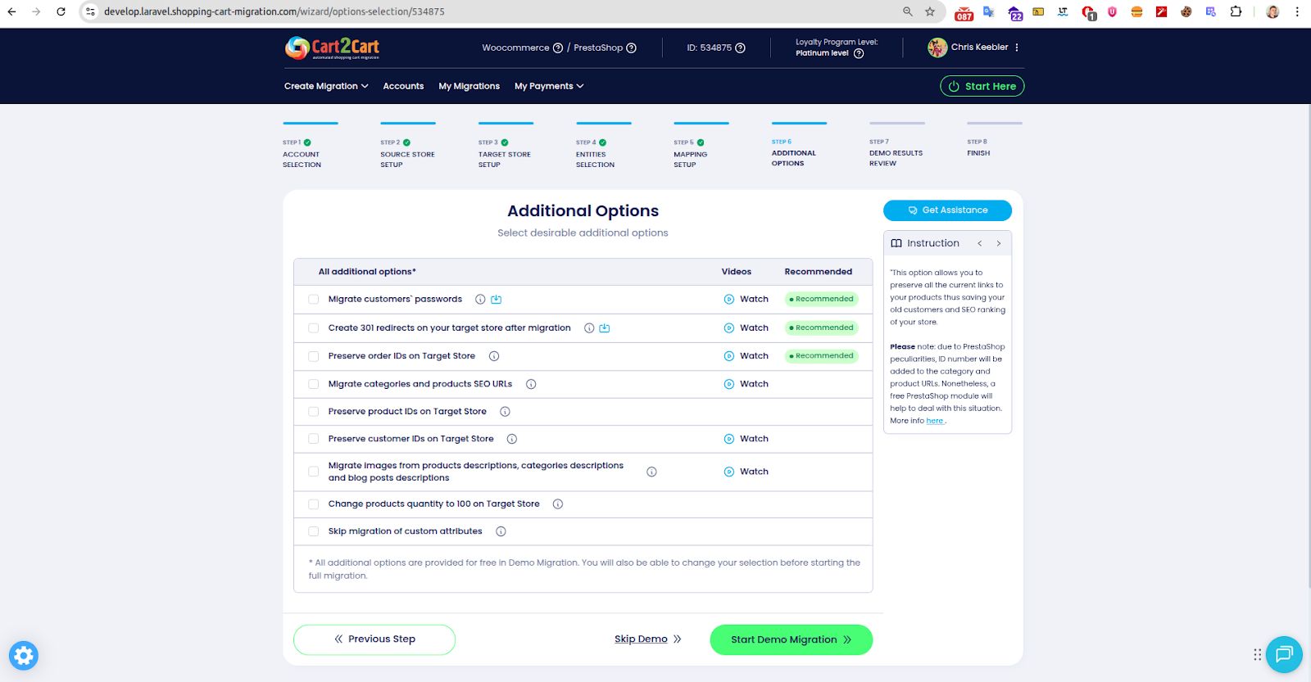The image size is (1311, 682).
Task: Enable Migrate customers' passwords checkbox
Action: tap(314, 300)
